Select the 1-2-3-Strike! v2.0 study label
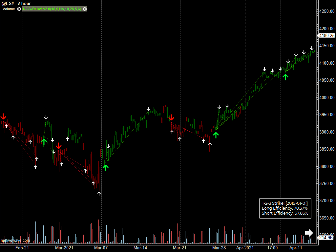336x252 pixels. (x=52, y=9)
